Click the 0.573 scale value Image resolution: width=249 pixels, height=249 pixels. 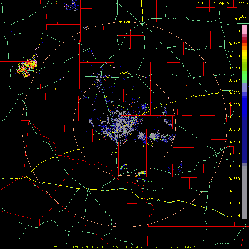234,129
